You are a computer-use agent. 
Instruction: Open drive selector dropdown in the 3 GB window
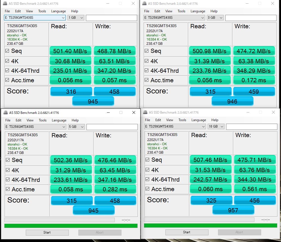click(174, 18)
